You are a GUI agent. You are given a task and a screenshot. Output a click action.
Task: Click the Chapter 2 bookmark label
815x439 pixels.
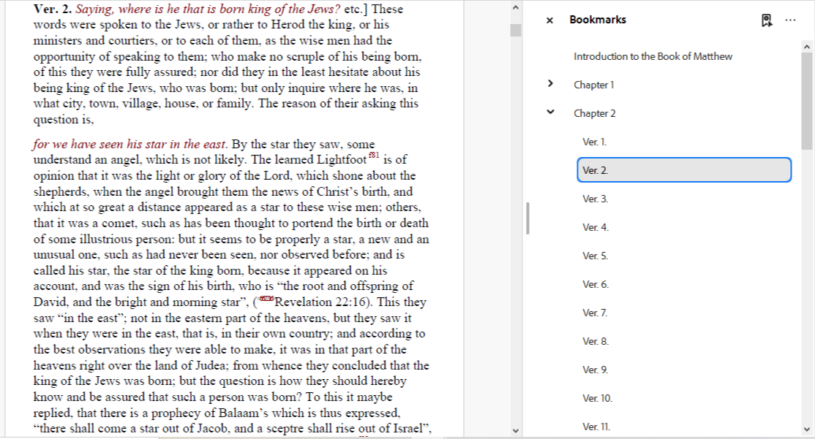tap(594, 113)
